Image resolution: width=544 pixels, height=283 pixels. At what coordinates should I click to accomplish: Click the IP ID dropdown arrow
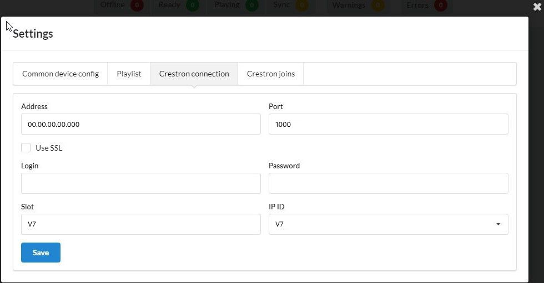[498, 224]
